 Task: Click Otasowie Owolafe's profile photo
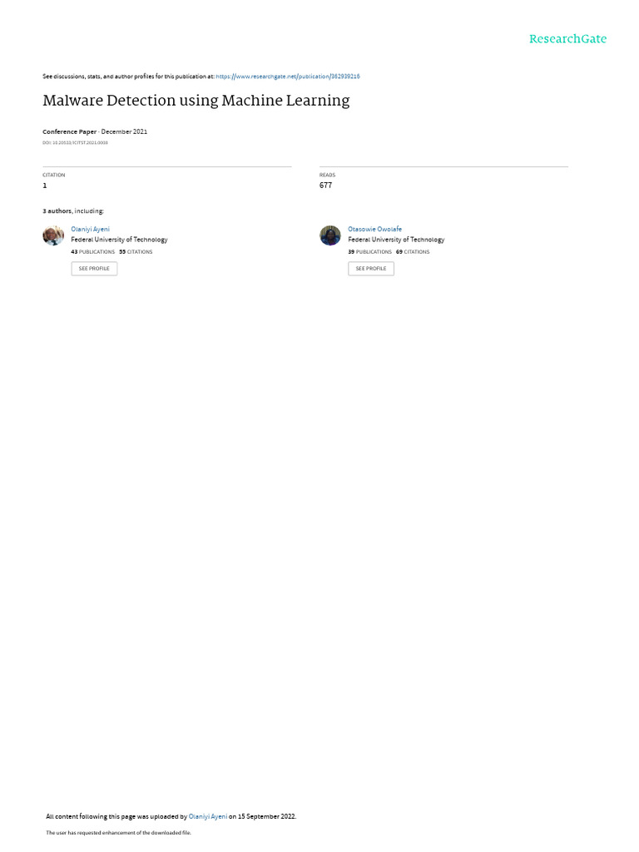(329, 235)
